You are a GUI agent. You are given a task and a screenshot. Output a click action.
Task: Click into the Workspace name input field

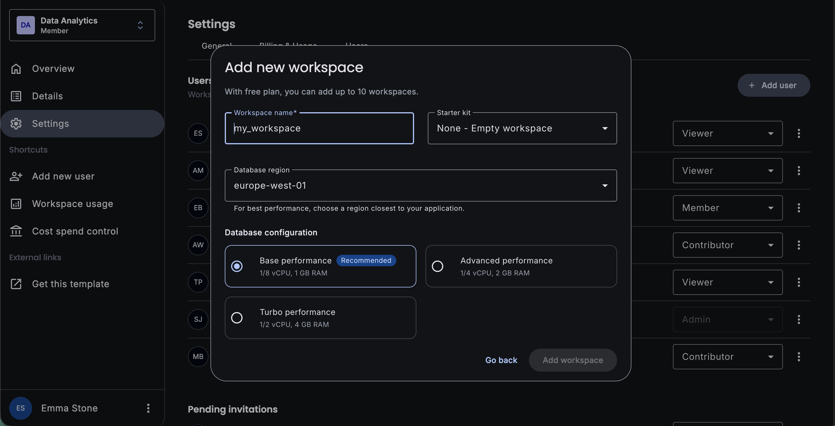(319, 128)
